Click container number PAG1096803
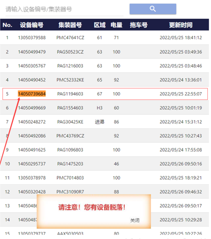Screen dimensions: 211x239 pos(70,150)
